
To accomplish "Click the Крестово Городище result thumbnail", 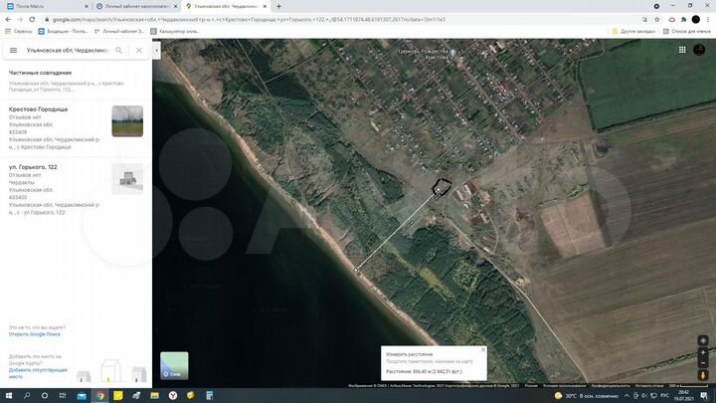I will coord(127,120).
